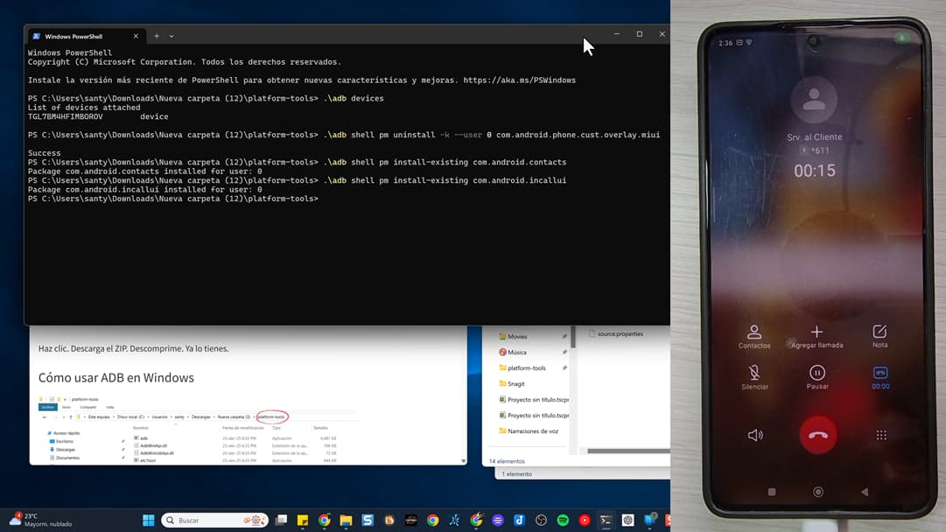The image size is (946, 532).
Task: Open Nota icon on the call screen
Action: [x=879, y=337]
